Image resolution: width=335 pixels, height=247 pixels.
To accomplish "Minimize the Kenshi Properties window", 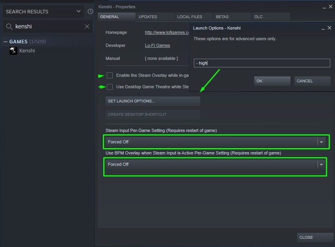I will coord(324,7).
